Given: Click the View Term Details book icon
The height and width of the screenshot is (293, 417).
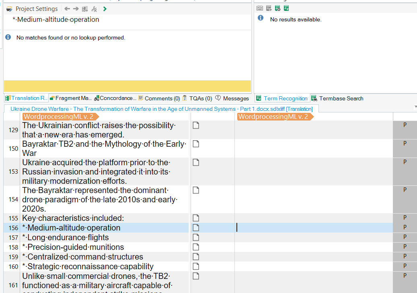Looking at the screenshot, I should (x=260, y=8).
